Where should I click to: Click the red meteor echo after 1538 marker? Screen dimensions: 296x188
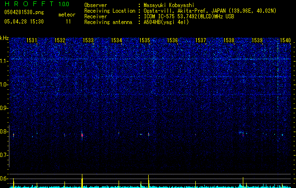[243, 134]
